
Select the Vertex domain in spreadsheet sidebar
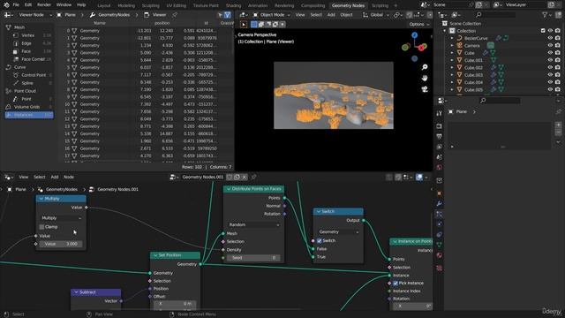28,35
